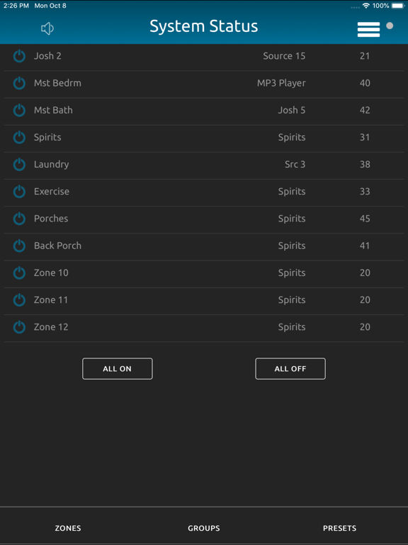Tap the battery indicator icon
This screenshot has height=545, width=408.
coord(398,6)
